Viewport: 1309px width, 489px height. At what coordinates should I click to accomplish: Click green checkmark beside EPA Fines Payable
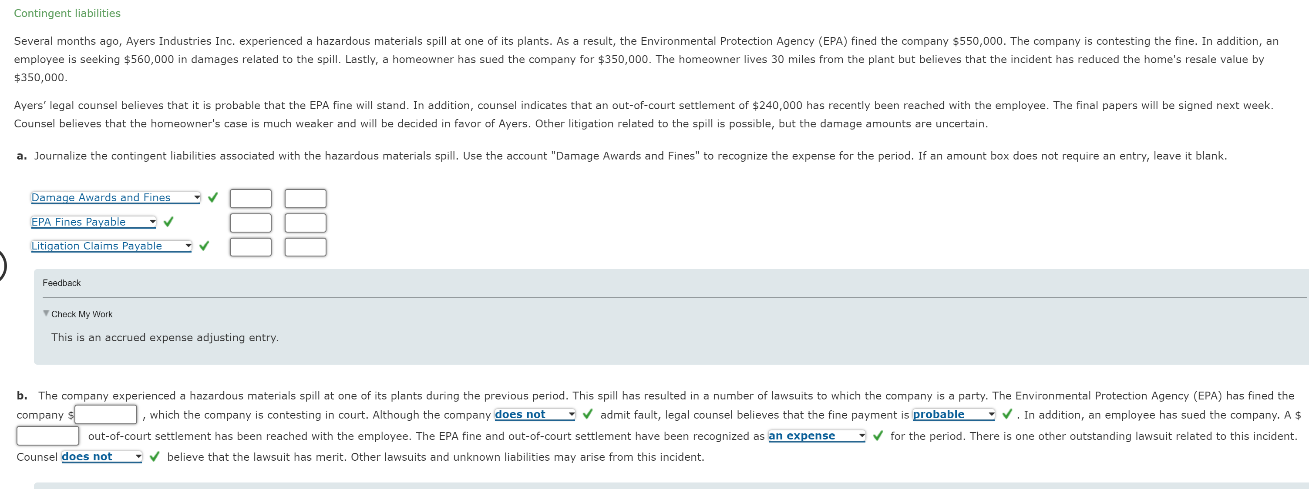168,222
